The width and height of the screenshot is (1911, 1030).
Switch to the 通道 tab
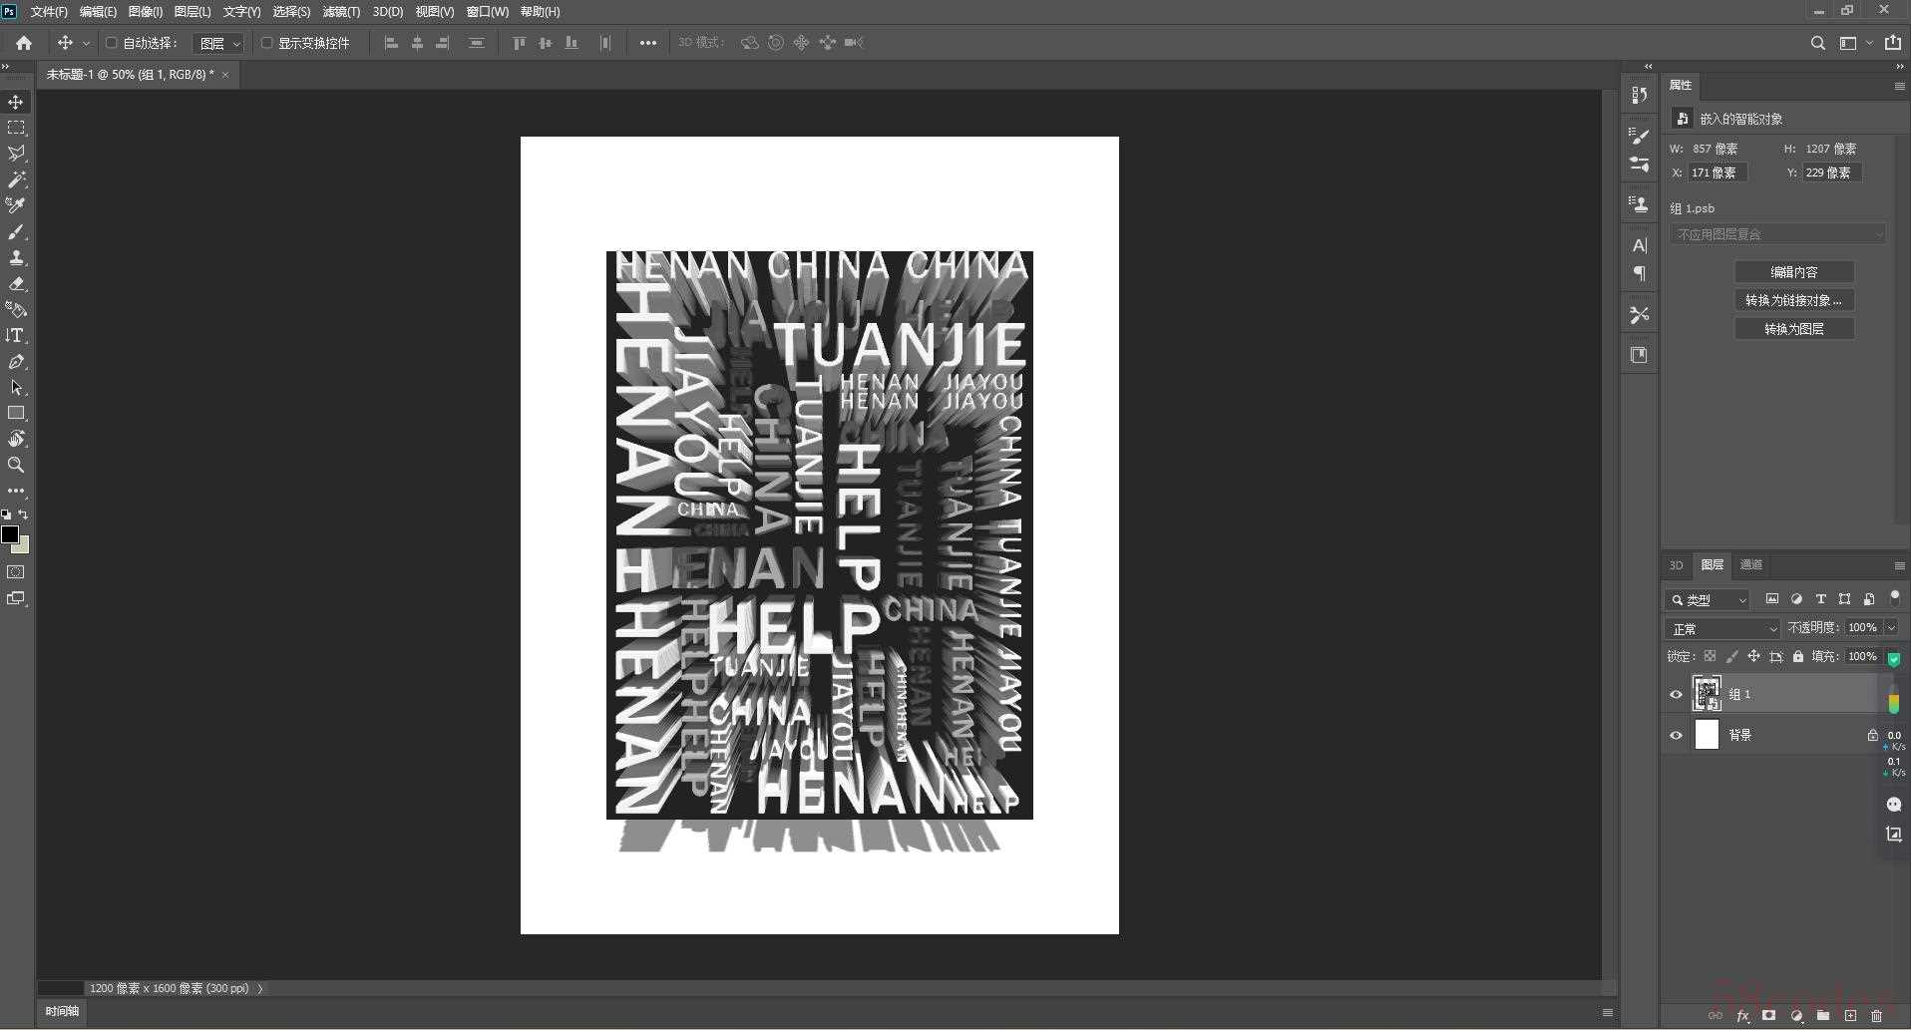point(1751,565)
